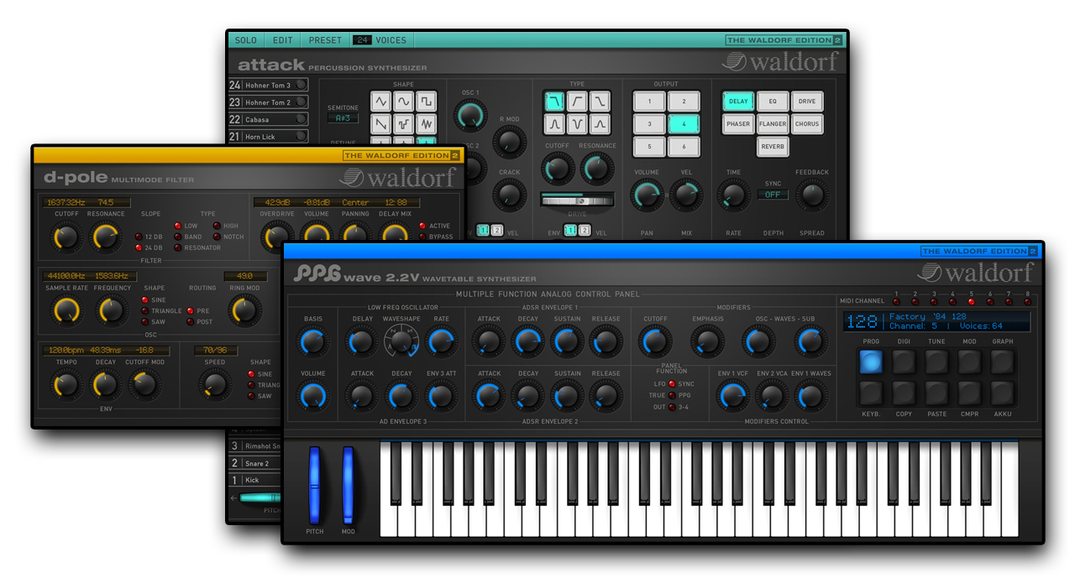Enable the EQ effect button in Attack

coord(773,102)
